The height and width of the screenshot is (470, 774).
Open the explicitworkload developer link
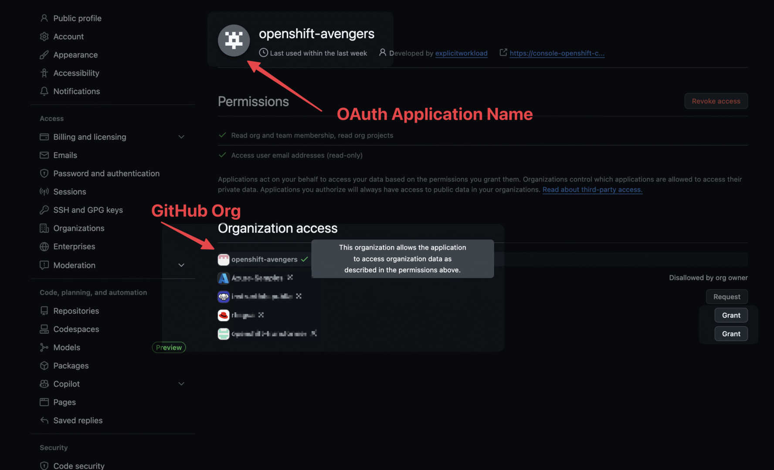coord(461,53)
